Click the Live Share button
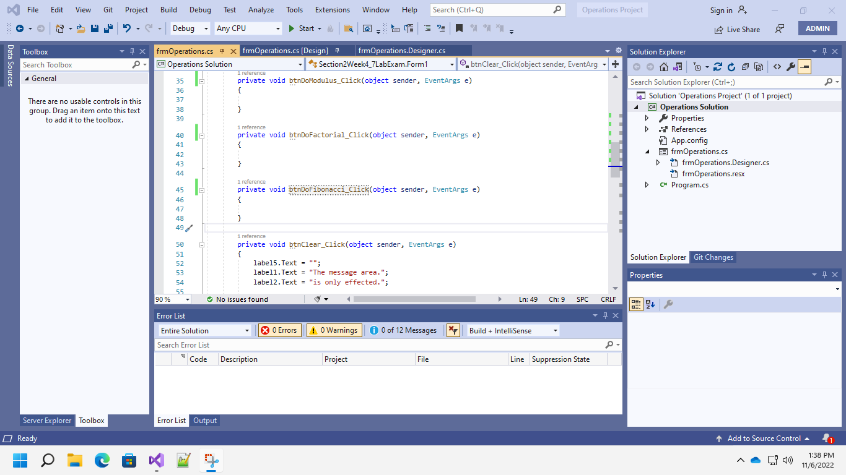 (737, 29)
